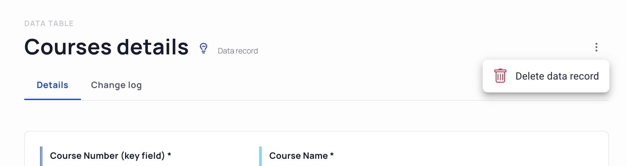
Task: Click the required asterisk after Course Name
Action: [x=332, y=154]
